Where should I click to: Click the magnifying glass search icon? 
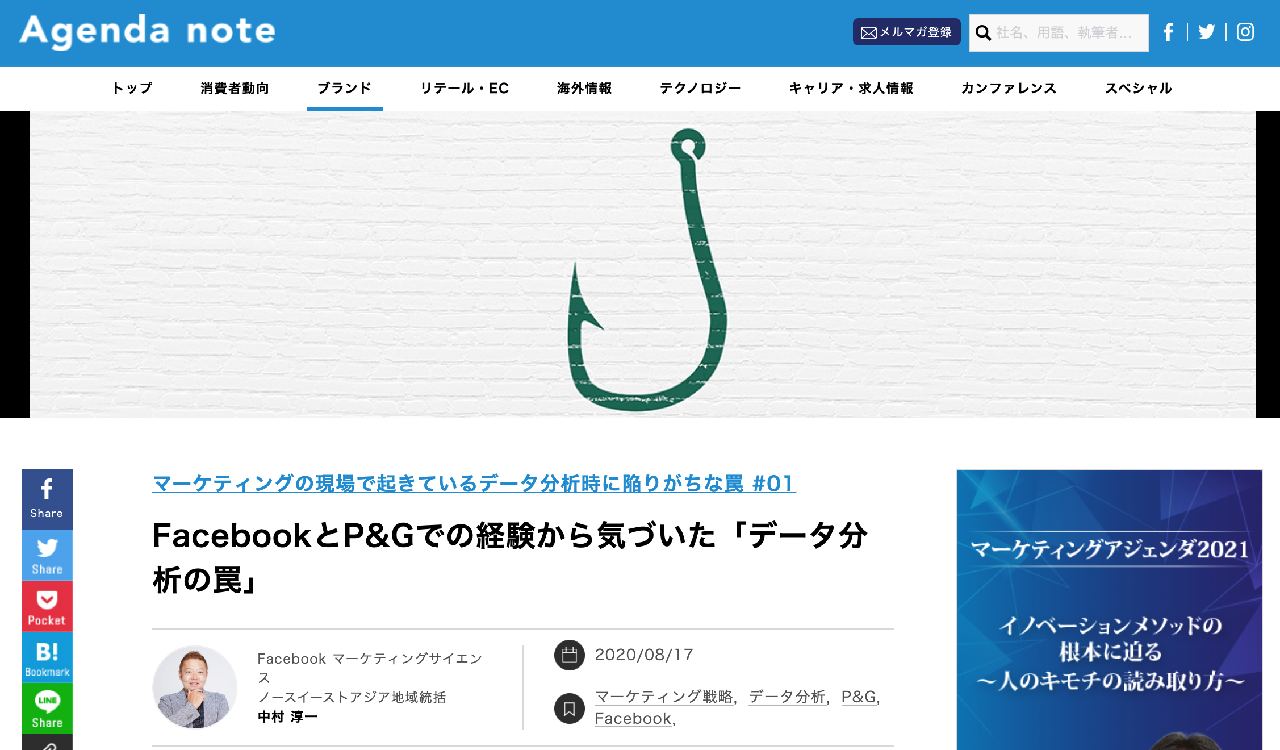click(983, 33)
